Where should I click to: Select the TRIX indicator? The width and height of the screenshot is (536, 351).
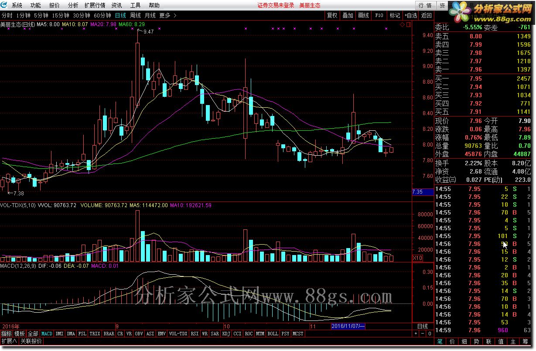(95, 334)
